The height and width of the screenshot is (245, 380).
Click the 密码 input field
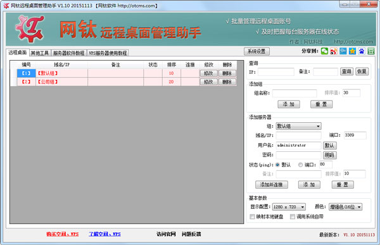tap(298, 155)
